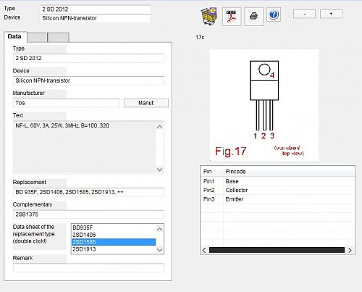Click the Fig.17 transistor package image
This screenshot has height=292, width=362.
coord(264,105)
